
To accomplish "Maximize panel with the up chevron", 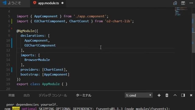I will point(175,95).
